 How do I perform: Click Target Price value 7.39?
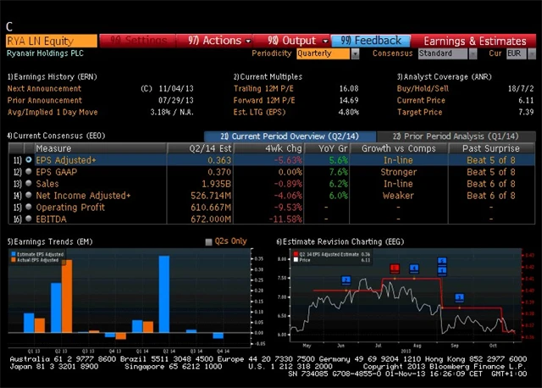[526, 112]
